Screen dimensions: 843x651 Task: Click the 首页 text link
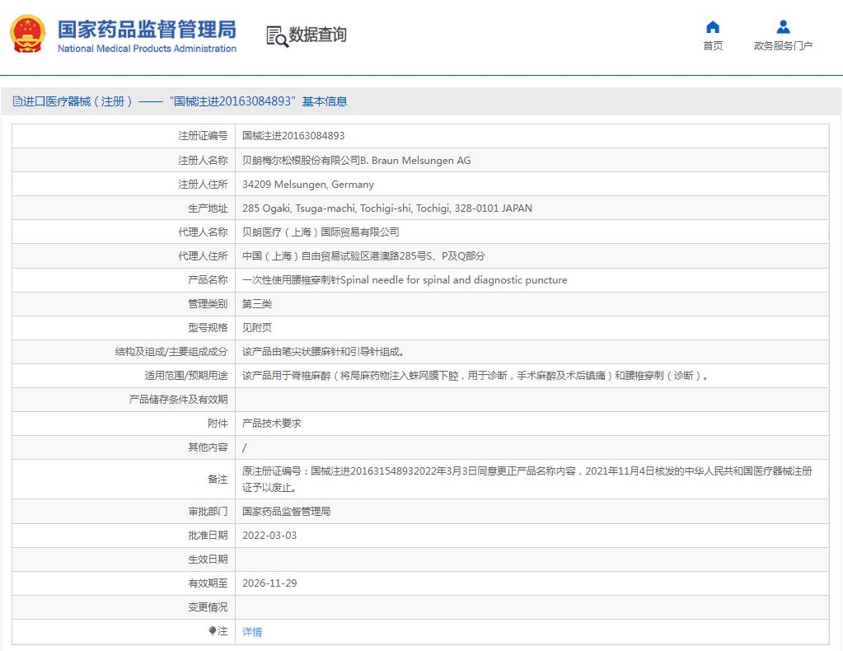pyautogui.click(x=713, y=45)
